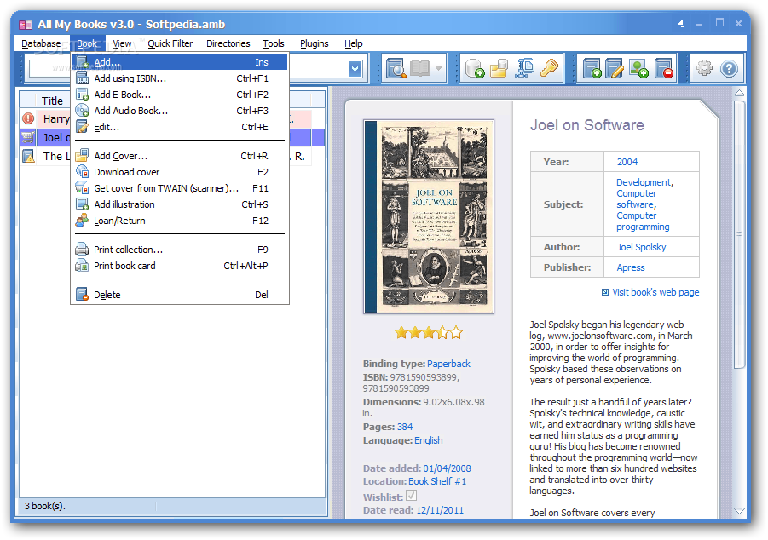Click the warning book icon beside The L

pos(28,156)
